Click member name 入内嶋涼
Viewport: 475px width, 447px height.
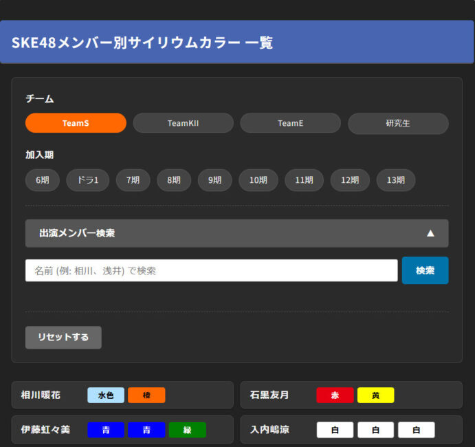pyautogui.click(x=269, y=429)
